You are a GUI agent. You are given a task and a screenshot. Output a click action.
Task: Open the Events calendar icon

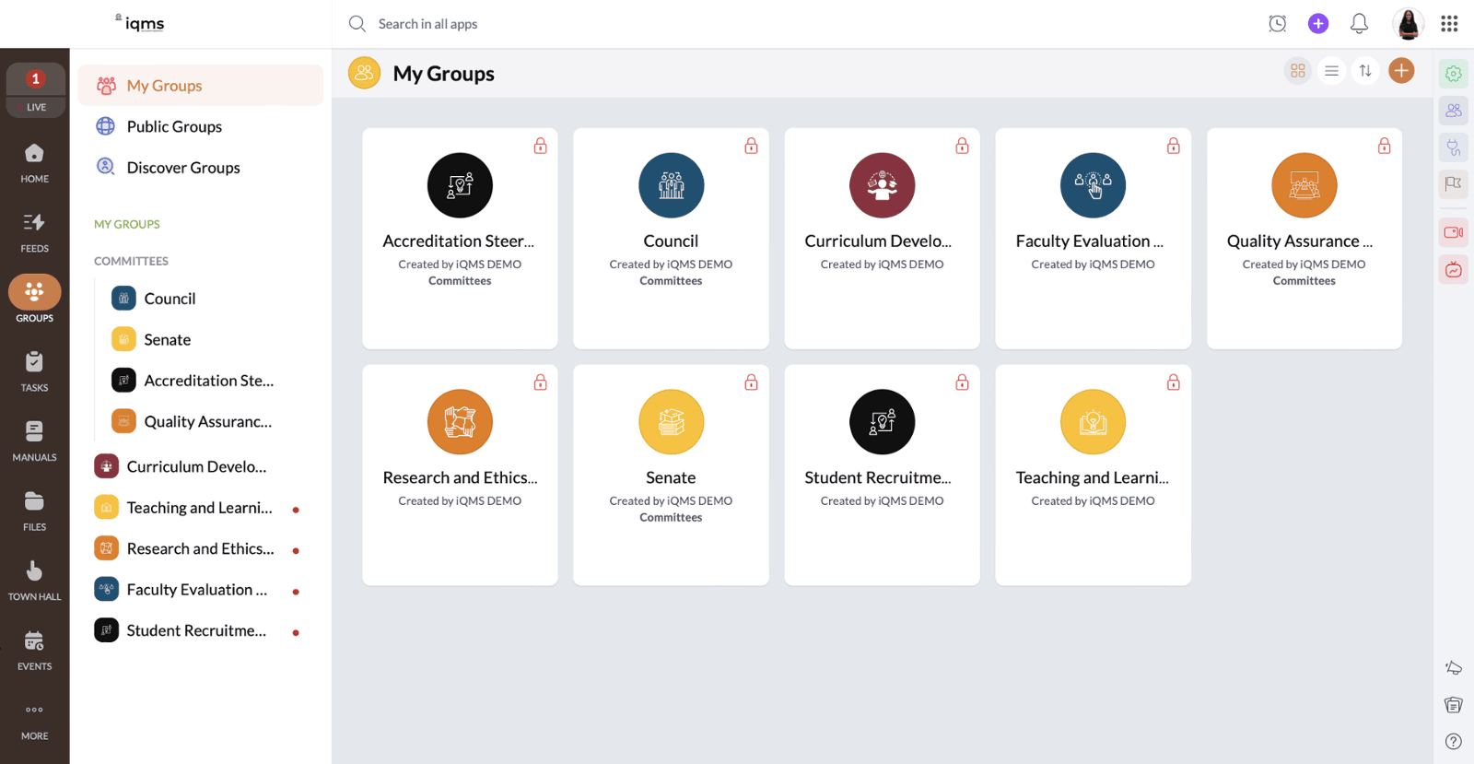pyautogui.click(x=35, y=650)
